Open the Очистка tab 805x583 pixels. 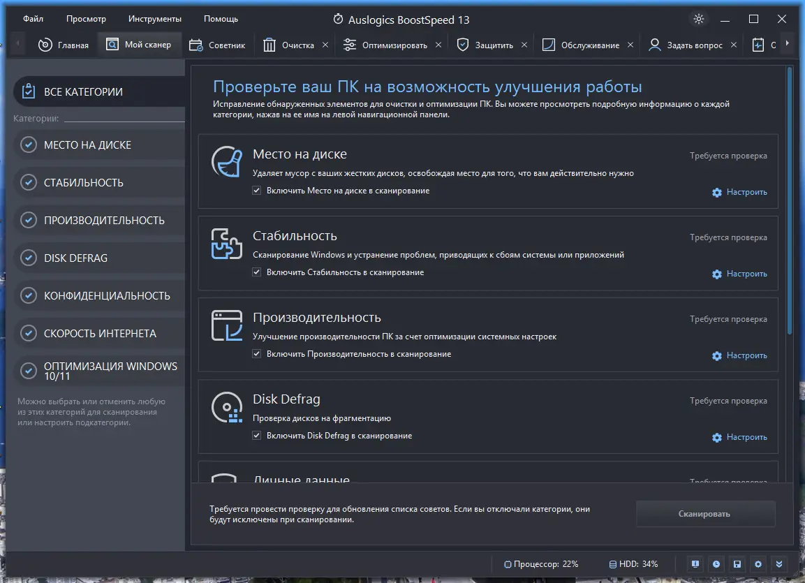289,45
